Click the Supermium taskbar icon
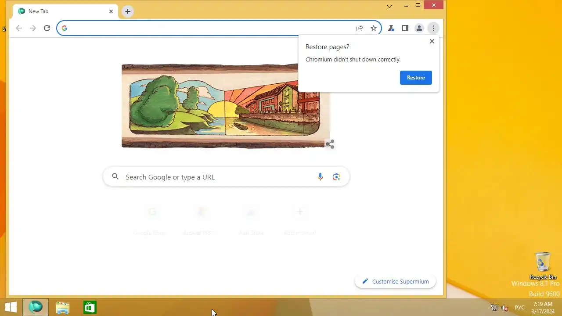This screenshot has height=316, width=562. tap(36, 307)
